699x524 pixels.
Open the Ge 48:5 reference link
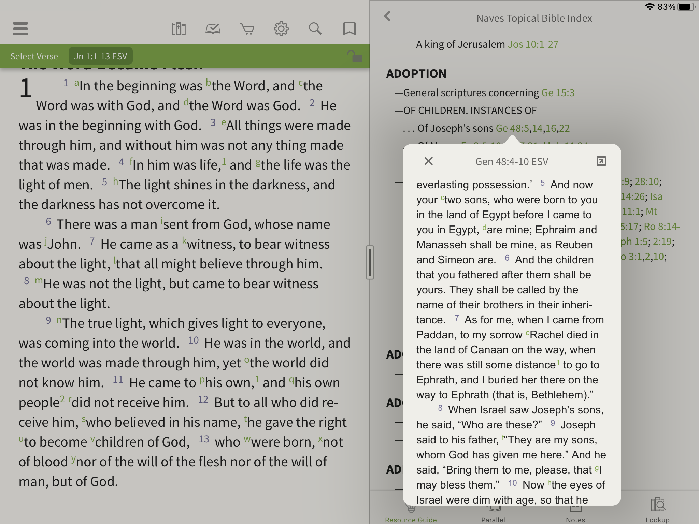tap(512, 128)
